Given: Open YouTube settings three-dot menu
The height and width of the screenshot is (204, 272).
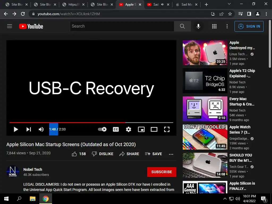Looking at the screenshot, I should pos(227,26).
